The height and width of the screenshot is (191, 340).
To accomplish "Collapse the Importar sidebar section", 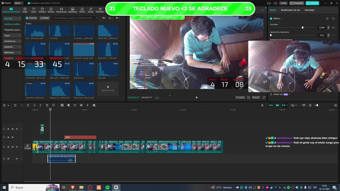I will pyautogui.click(x=19, y=19).
